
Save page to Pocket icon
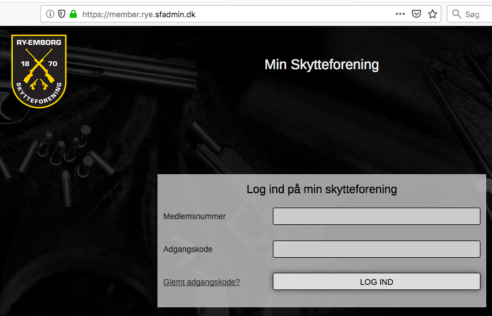tap(416, 14)
